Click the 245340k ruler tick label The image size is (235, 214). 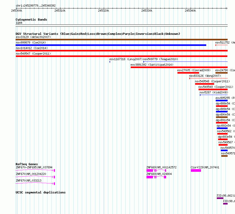[190, 11]
